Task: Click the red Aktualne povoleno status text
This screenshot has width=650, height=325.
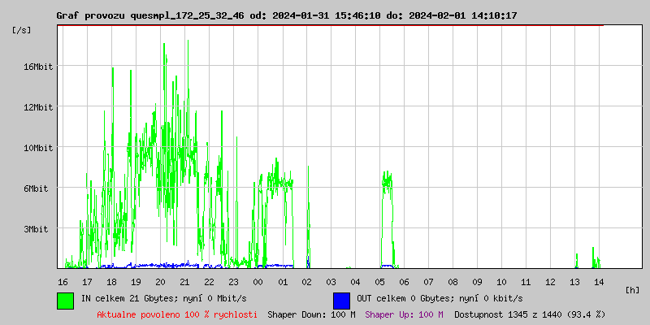Action: click(177, 314)
